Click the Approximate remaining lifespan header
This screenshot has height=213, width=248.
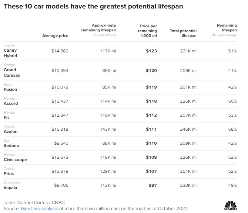tap(98, 30)
